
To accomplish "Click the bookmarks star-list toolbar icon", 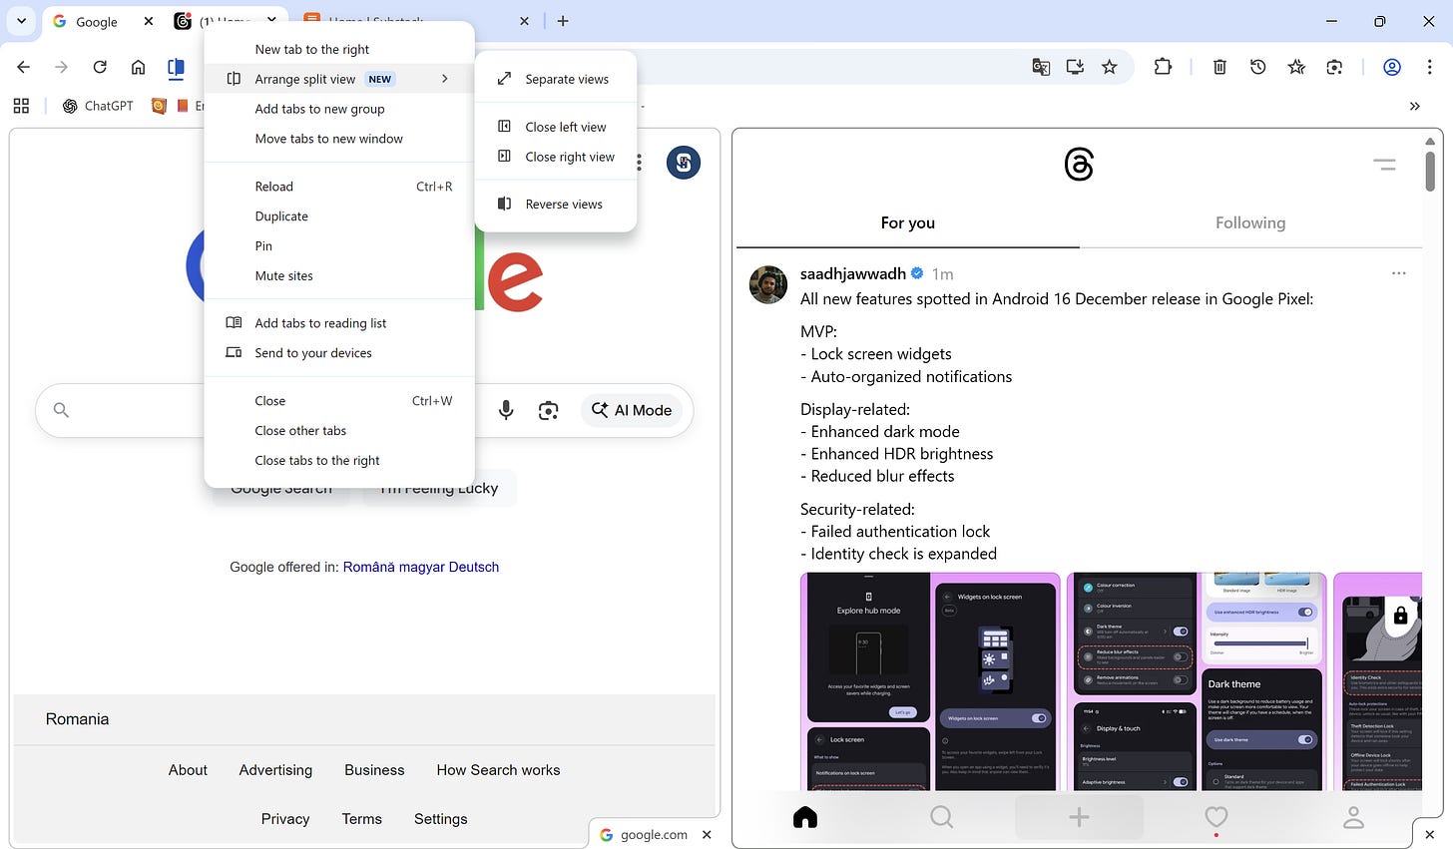I will (1296, 67).
